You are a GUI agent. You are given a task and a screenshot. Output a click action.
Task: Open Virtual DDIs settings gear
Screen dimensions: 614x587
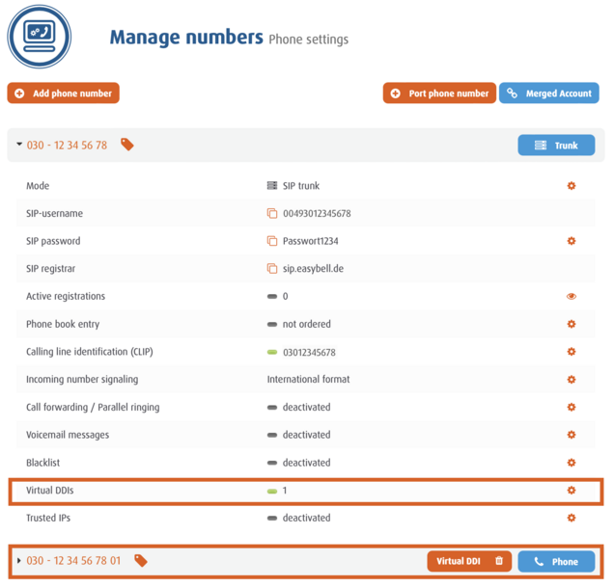pos(571,491)
